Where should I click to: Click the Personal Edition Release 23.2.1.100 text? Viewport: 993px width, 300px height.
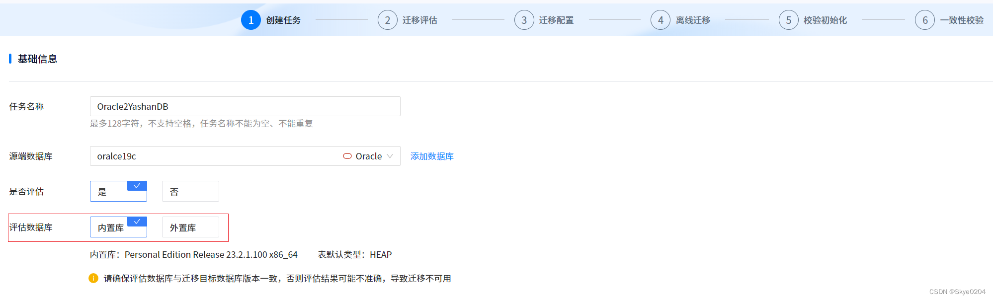[211, 255]
